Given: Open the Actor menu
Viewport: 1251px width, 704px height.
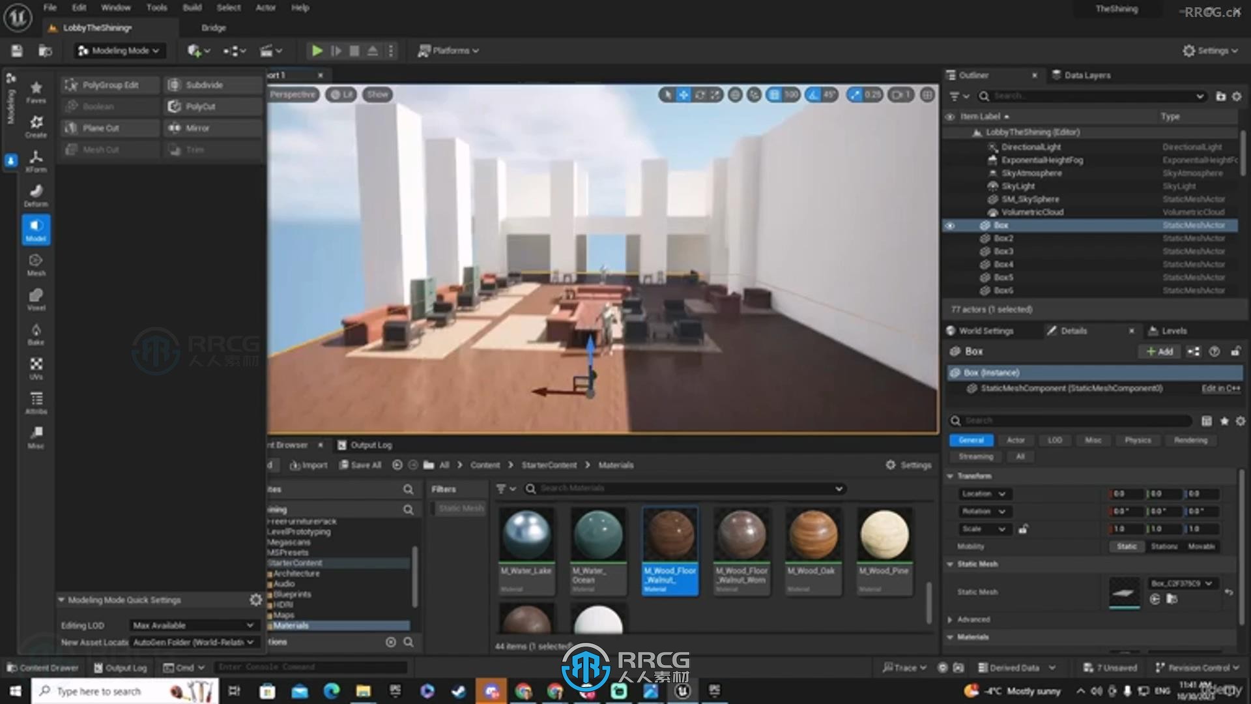Looking at the screenshot, I should 265,8.
